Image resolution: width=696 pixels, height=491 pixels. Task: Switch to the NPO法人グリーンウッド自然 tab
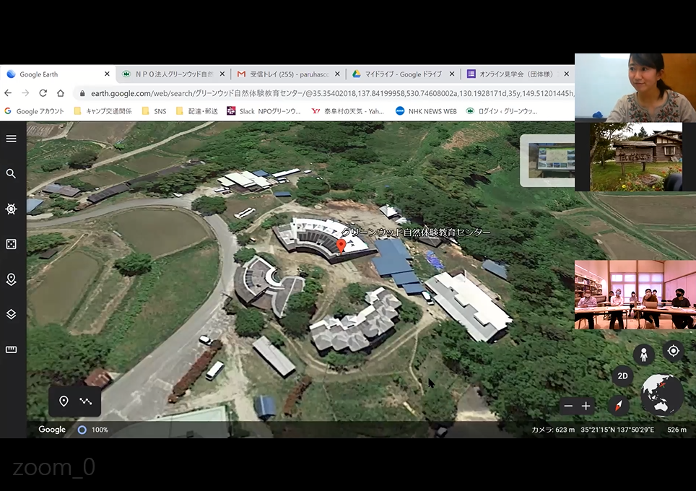(173, 74)
